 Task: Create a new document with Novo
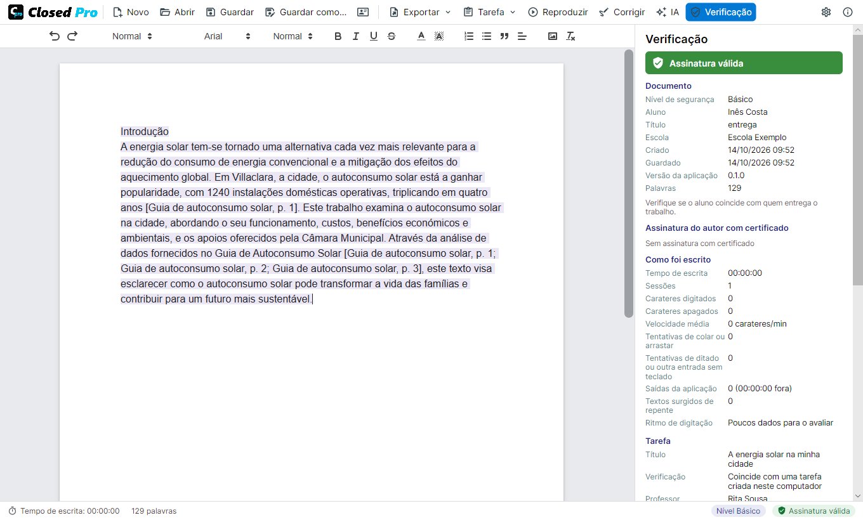click(130, 12)
